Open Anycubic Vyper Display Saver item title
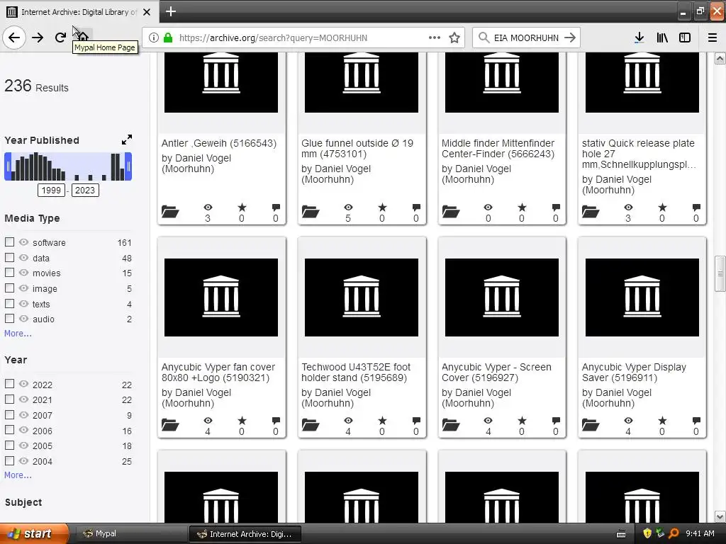Screen dimensions: 726x544 tap(634, 372)
